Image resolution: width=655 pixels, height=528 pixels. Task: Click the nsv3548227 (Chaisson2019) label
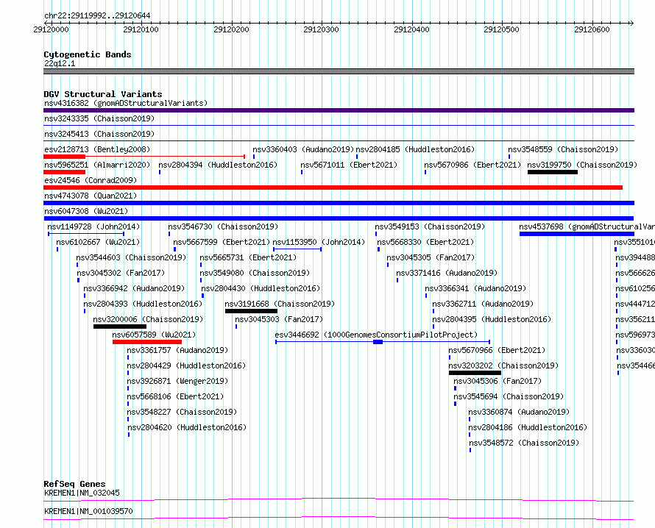pos(182,412)
